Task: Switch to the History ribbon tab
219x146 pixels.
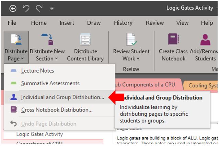Action: pos(123,23)
